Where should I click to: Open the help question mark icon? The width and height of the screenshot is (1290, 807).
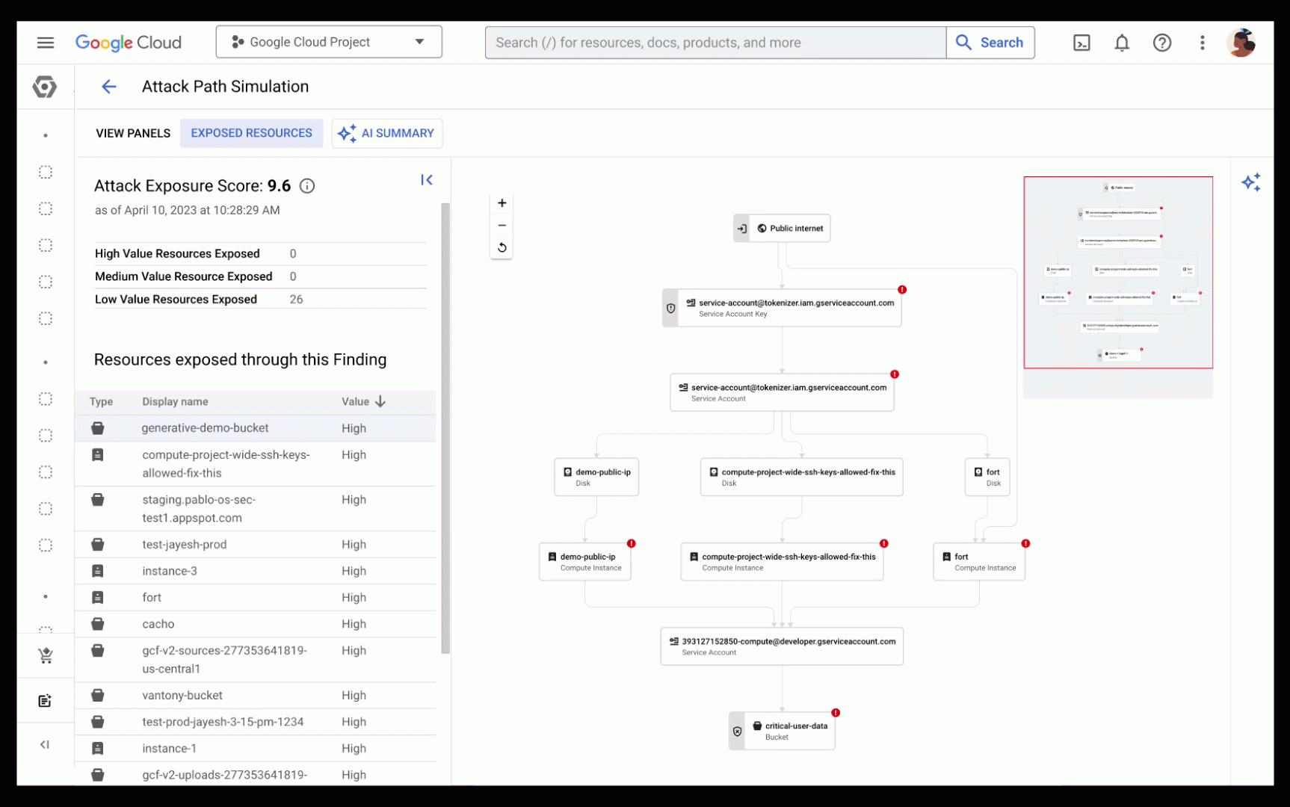1161,43
